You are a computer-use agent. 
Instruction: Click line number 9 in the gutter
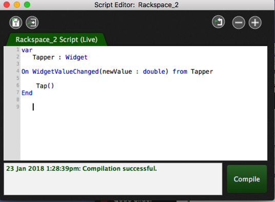[x=18, y=107]
